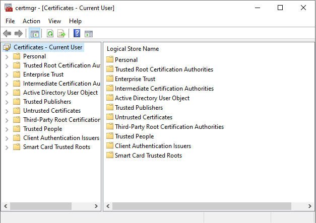The image size is (316, 223).
Task: Click right pane scrollbar right arrow
Action: pos(310,206)
